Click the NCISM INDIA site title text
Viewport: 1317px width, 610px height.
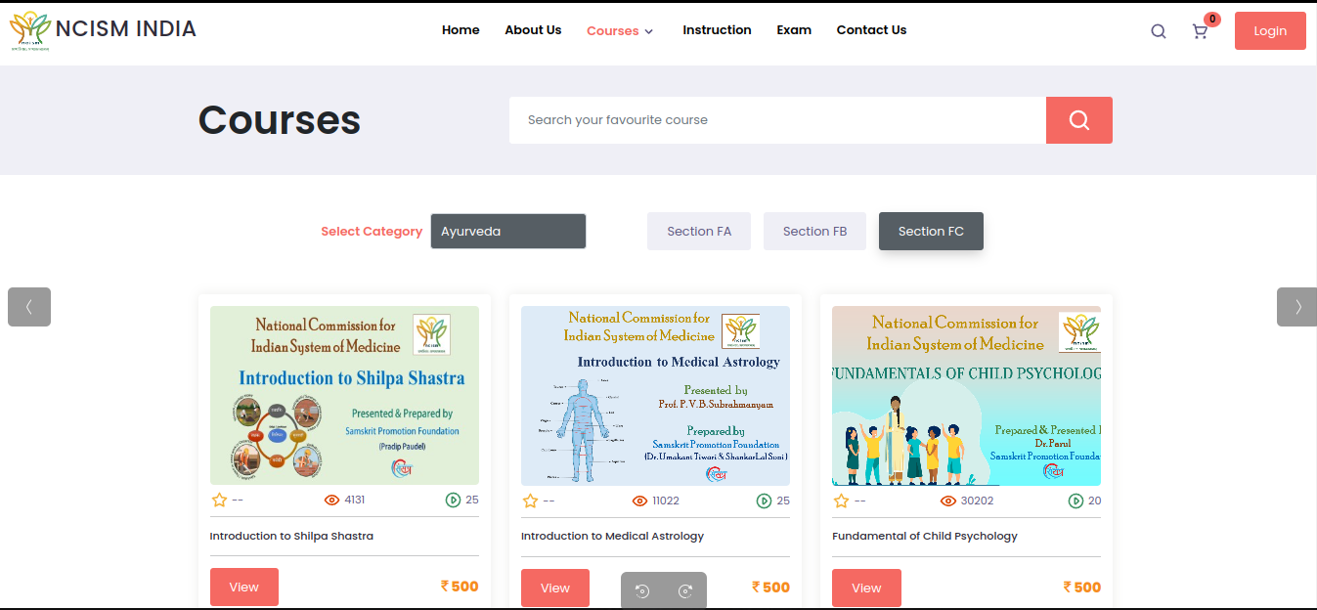click(x=126, y=29)
